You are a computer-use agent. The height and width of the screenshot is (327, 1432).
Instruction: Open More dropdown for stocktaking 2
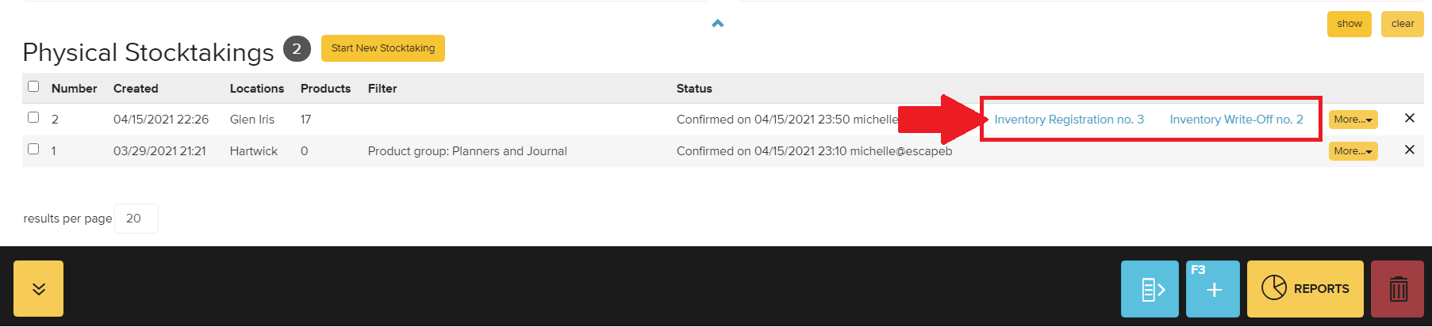[1353, 120]
